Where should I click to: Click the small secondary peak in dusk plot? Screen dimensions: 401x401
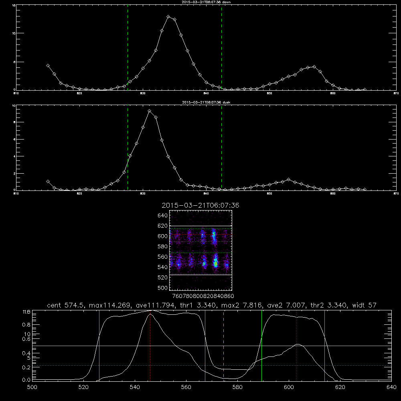tap(289, 180)
